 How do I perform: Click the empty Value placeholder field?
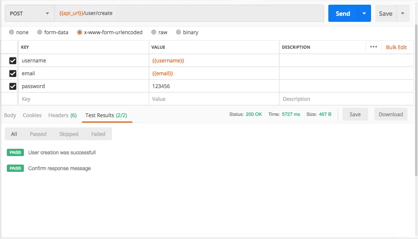click(x=214, y=99)
